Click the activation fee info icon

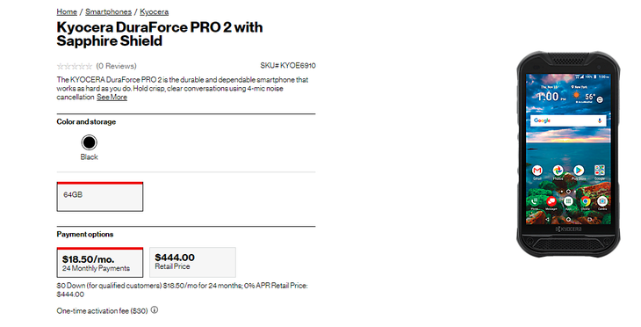click(x=155, y=309)
